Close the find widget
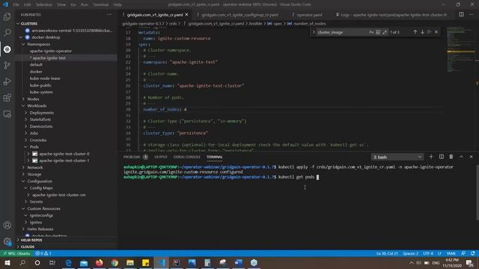479x269 pixels. 436,32
